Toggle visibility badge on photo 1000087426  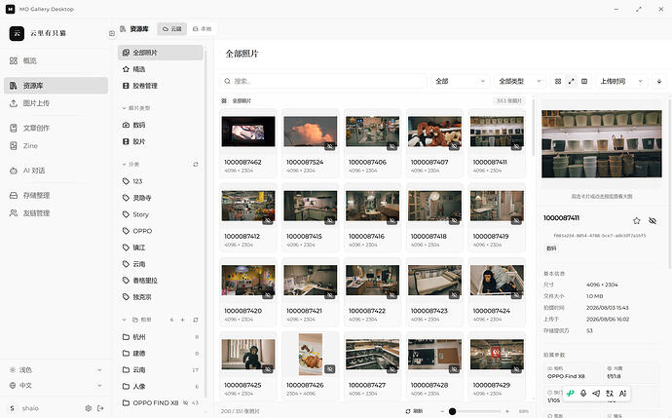[329, 369]
